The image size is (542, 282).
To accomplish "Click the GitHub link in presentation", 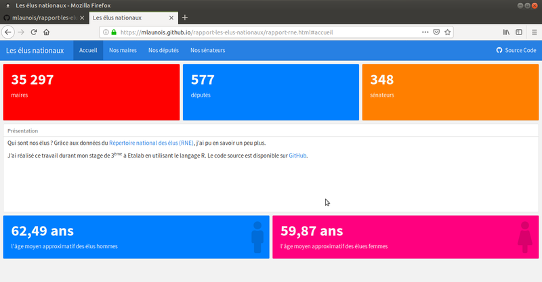I will click(298, 156).
